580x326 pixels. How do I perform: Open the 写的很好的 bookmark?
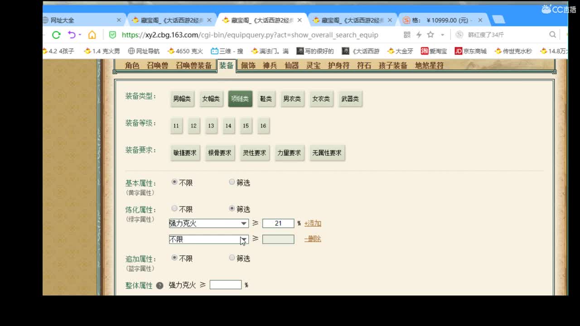315,51
